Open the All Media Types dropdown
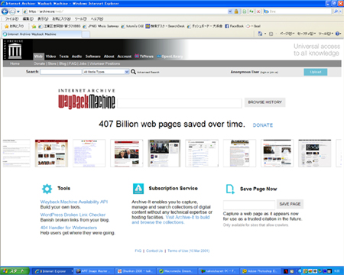 pos(106,72)
